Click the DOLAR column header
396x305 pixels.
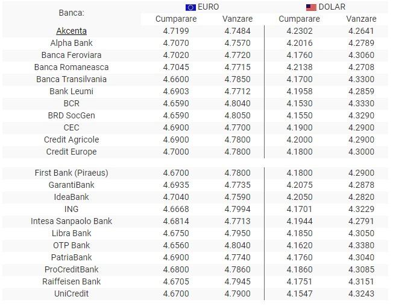tap(332, 7)
